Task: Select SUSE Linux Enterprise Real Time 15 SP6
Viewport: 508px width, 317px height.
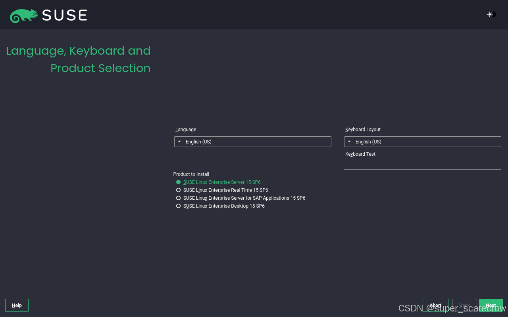Action: (222, 190)
